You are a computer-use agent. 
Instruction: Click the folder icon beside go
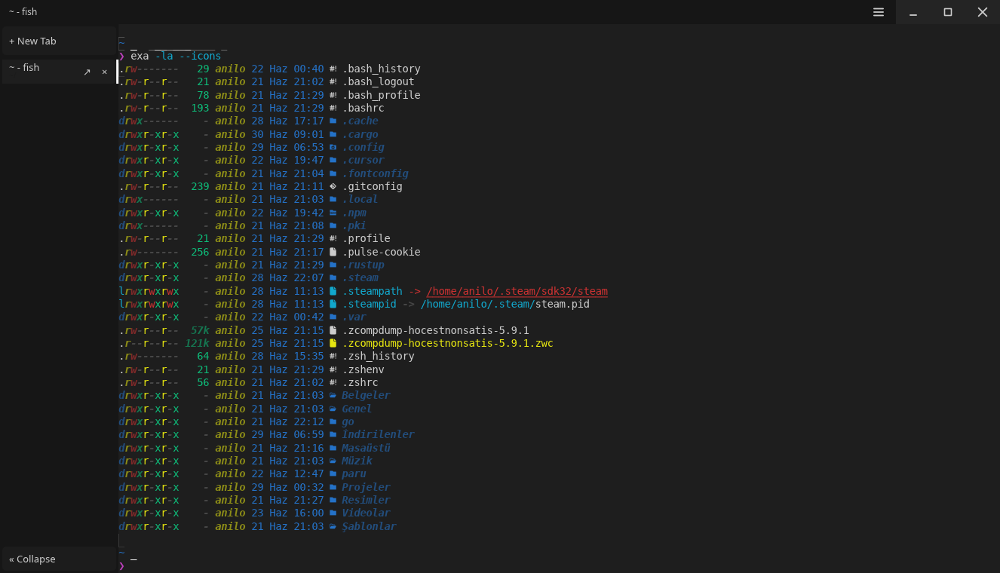[x=333, y=421]
